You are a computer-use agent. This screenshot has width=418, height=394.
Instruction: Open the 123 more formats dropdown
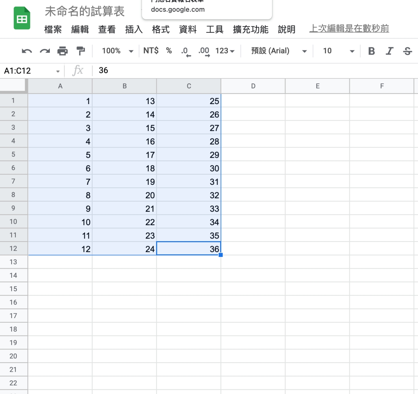pos(225,51)
